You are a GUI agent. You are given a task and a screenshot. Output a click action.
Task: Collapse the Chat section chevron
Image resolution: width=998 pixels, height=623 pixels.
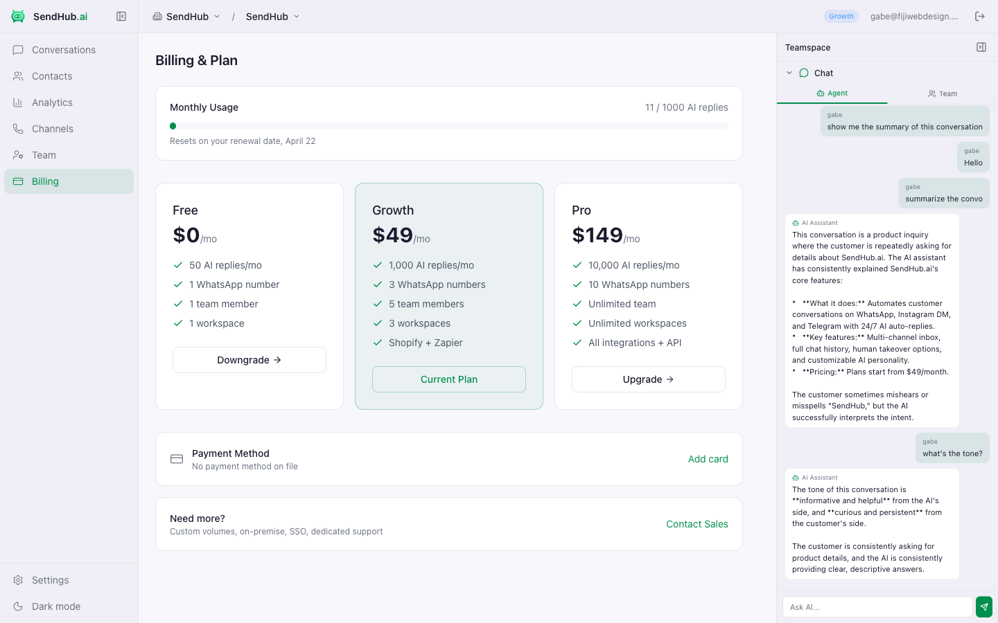(789, 73)
